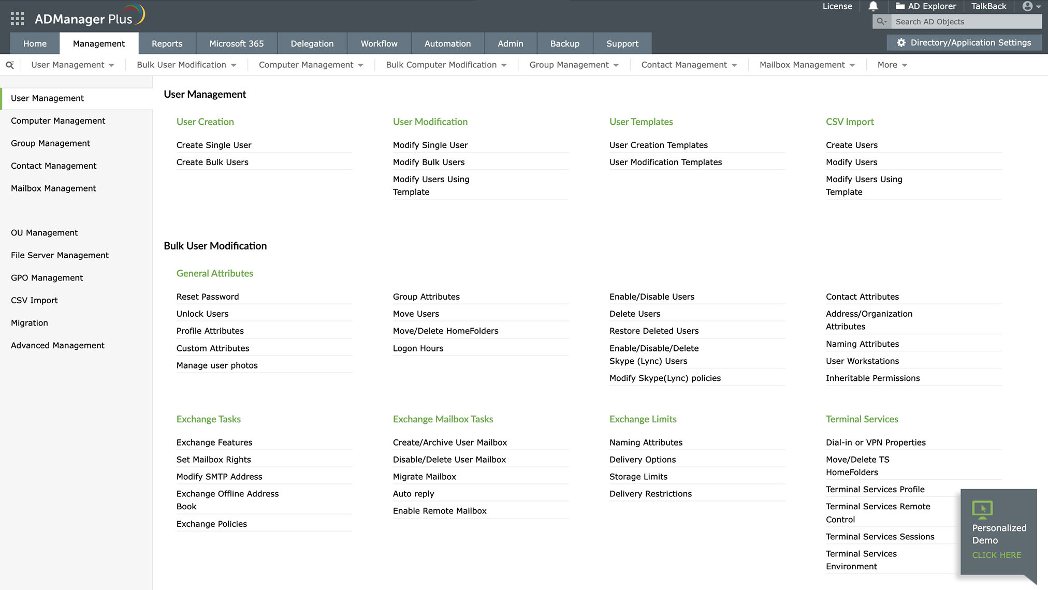Select GPO Management in sidebar

tap(47, 277)
